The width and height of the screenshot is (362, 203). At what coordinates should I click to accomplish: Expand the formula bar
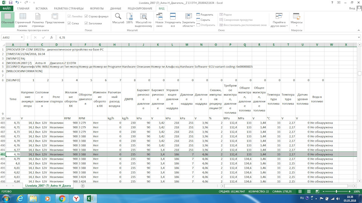359,37
